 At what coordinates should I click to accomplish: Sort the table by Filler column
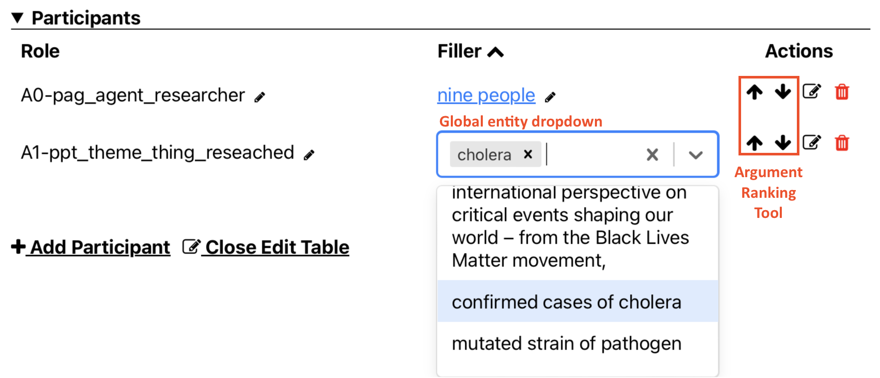click(470, 52)
